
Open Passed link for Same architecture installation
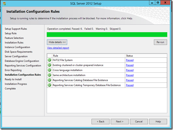pos(130,75)
